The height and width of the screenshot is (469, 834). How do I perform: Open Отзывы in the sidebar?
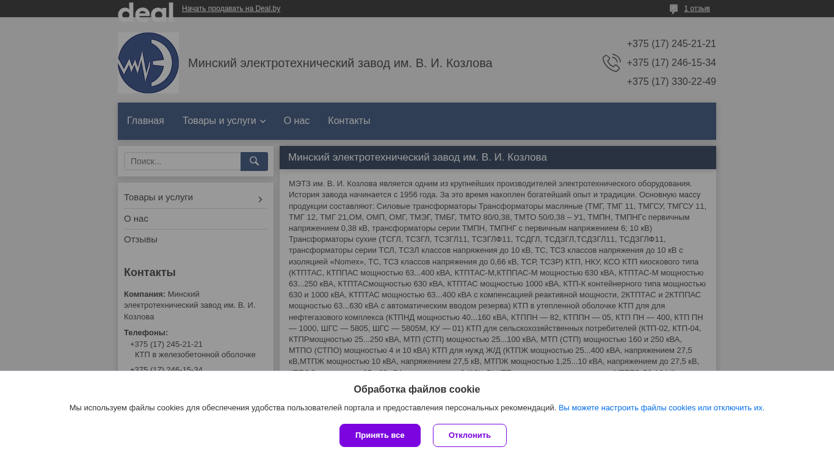pyautogui.click(x=140, y=239)
